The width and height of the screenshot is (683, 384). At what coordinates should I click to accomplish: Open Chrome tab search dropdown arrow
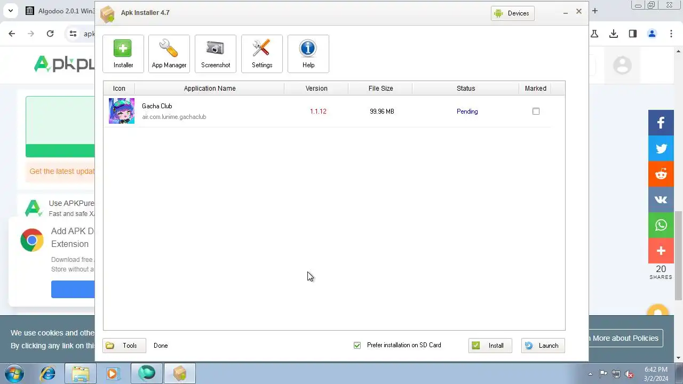tap(10, 11)
